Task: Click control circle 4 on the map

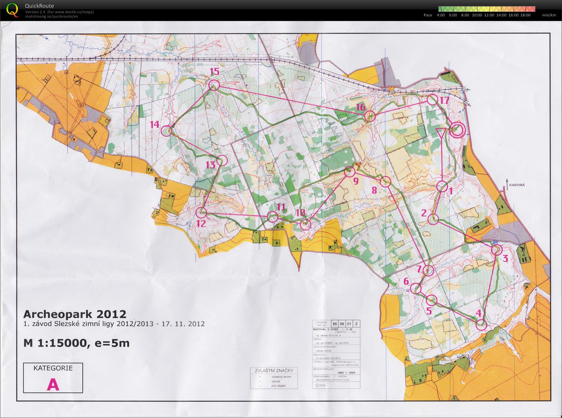Action: (481, 325)
